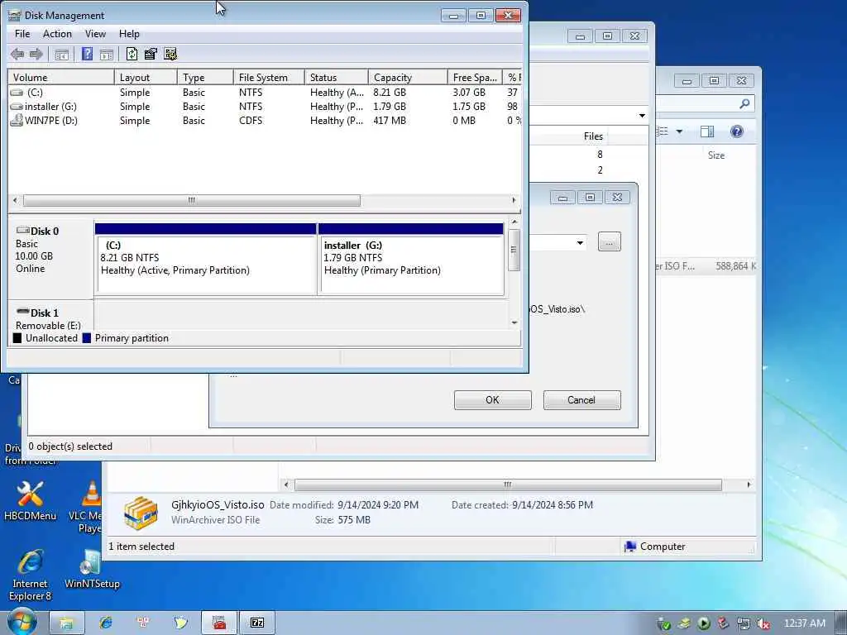Open the blue Help question-mark toolbar icon
The image size is (847, 635).
coord(87,54)
